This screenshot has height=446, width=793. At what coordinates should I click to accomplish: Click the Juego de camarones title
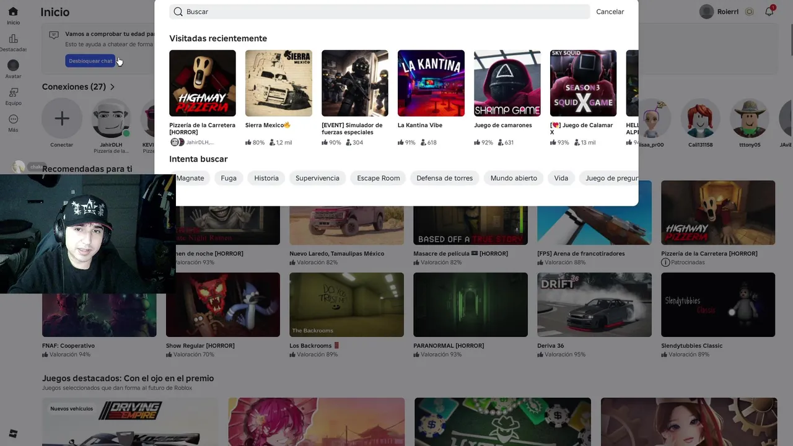point(503,125)
